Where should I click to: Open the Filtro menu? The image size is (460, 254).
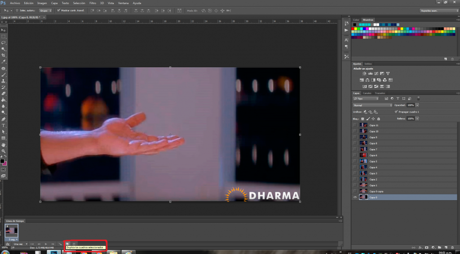[x=93, y=3]
